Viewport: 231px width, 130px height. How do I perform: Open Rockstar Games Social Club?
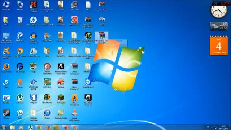pos(61,69)
